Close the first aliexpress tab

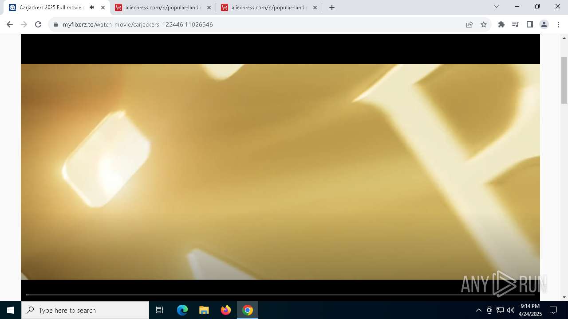coord(209,8)
